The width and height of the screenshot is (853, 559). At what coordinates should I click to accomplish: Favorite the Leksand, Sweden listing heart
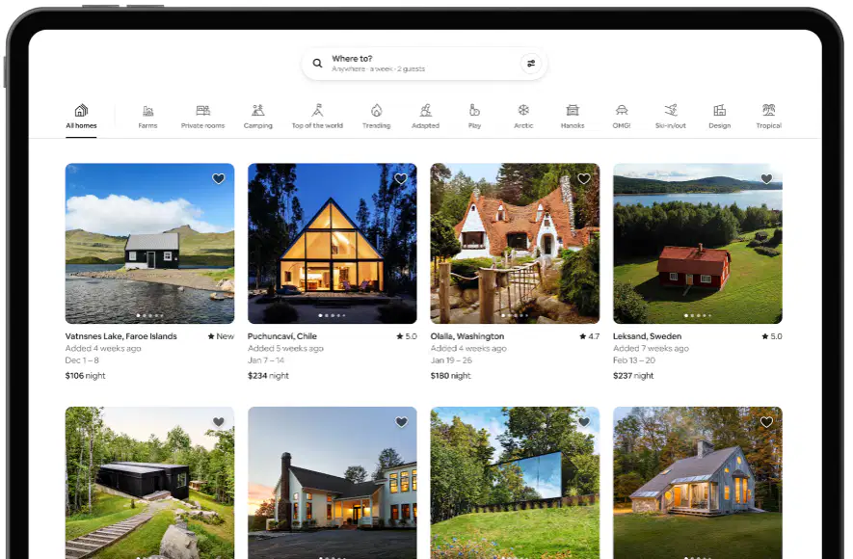(x=766, y=178)
